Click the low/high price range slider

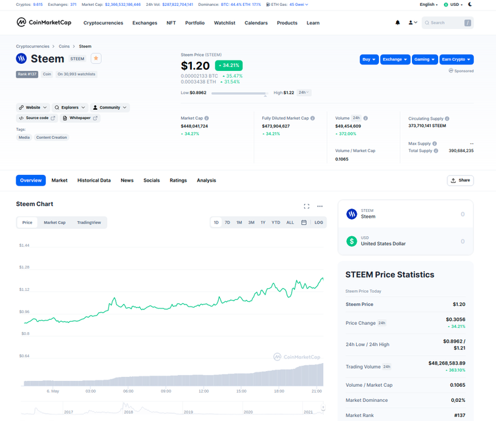pos(239,93)
